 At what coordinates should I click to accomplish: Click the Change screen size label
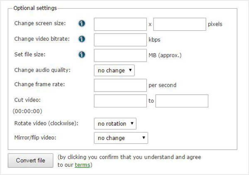tap(40, 24)
